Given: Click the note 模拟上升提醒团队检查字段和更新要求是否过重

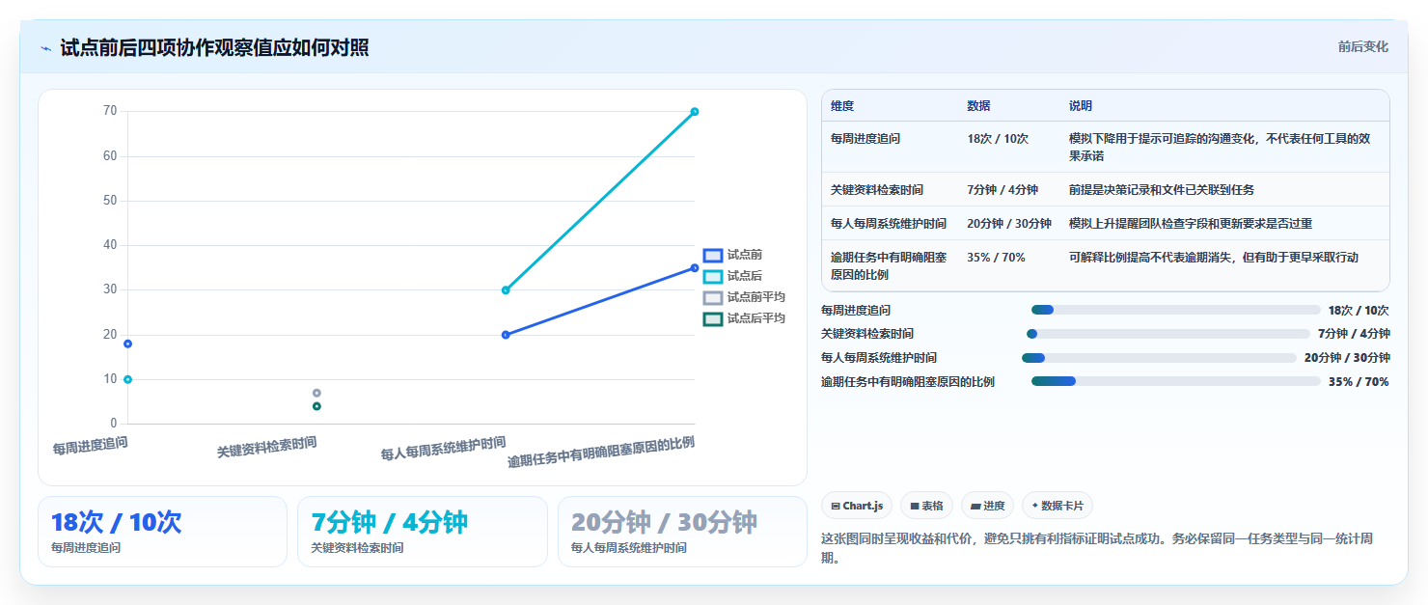Looking at the screenshot, I should [x=1191, y=224].
